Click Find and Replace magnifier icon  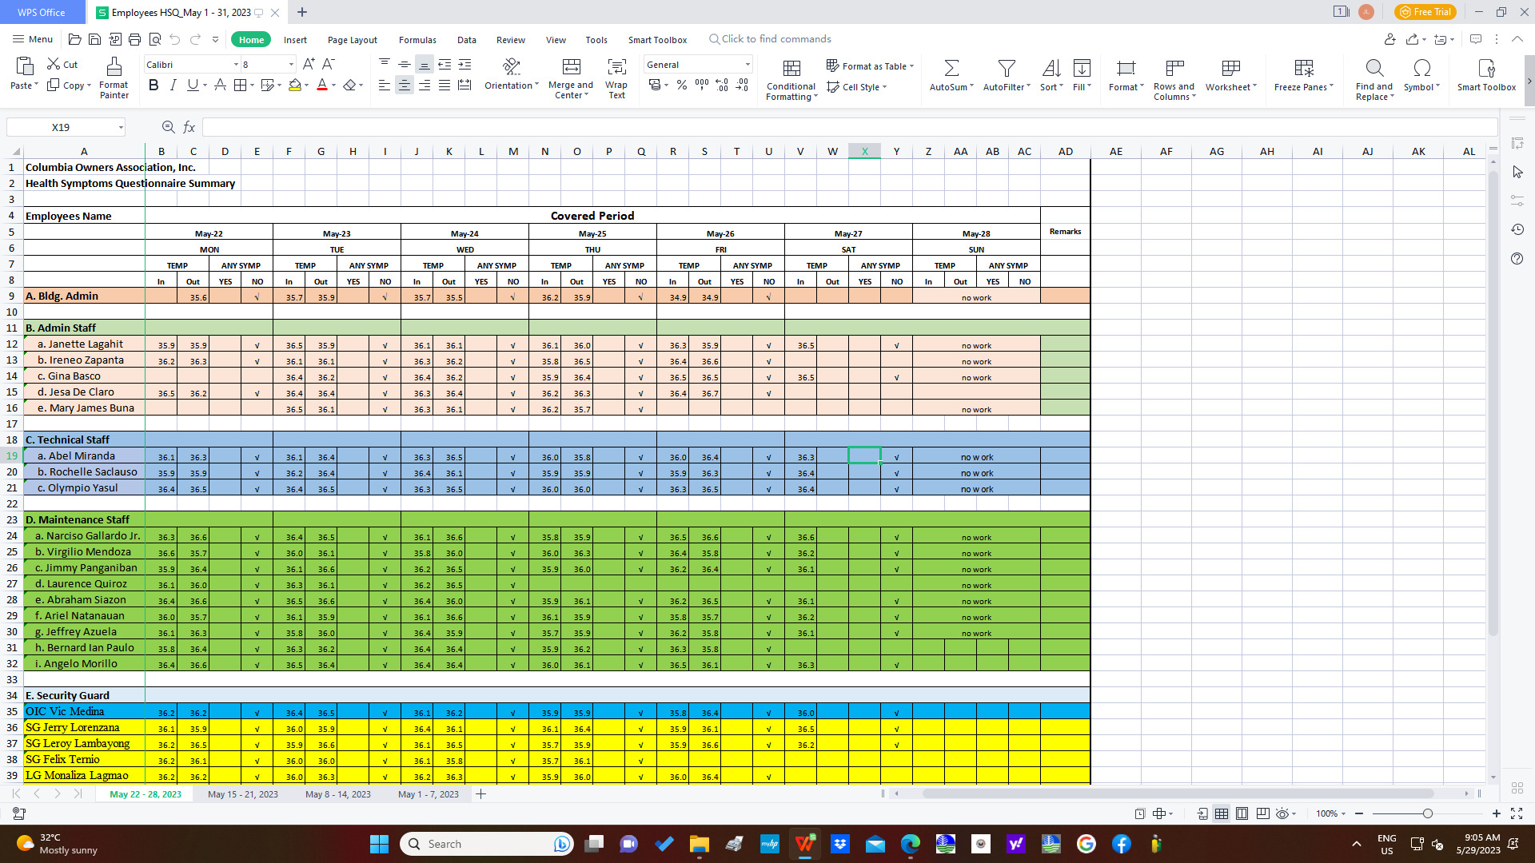pyautogui.click(x=1374, y=68)
